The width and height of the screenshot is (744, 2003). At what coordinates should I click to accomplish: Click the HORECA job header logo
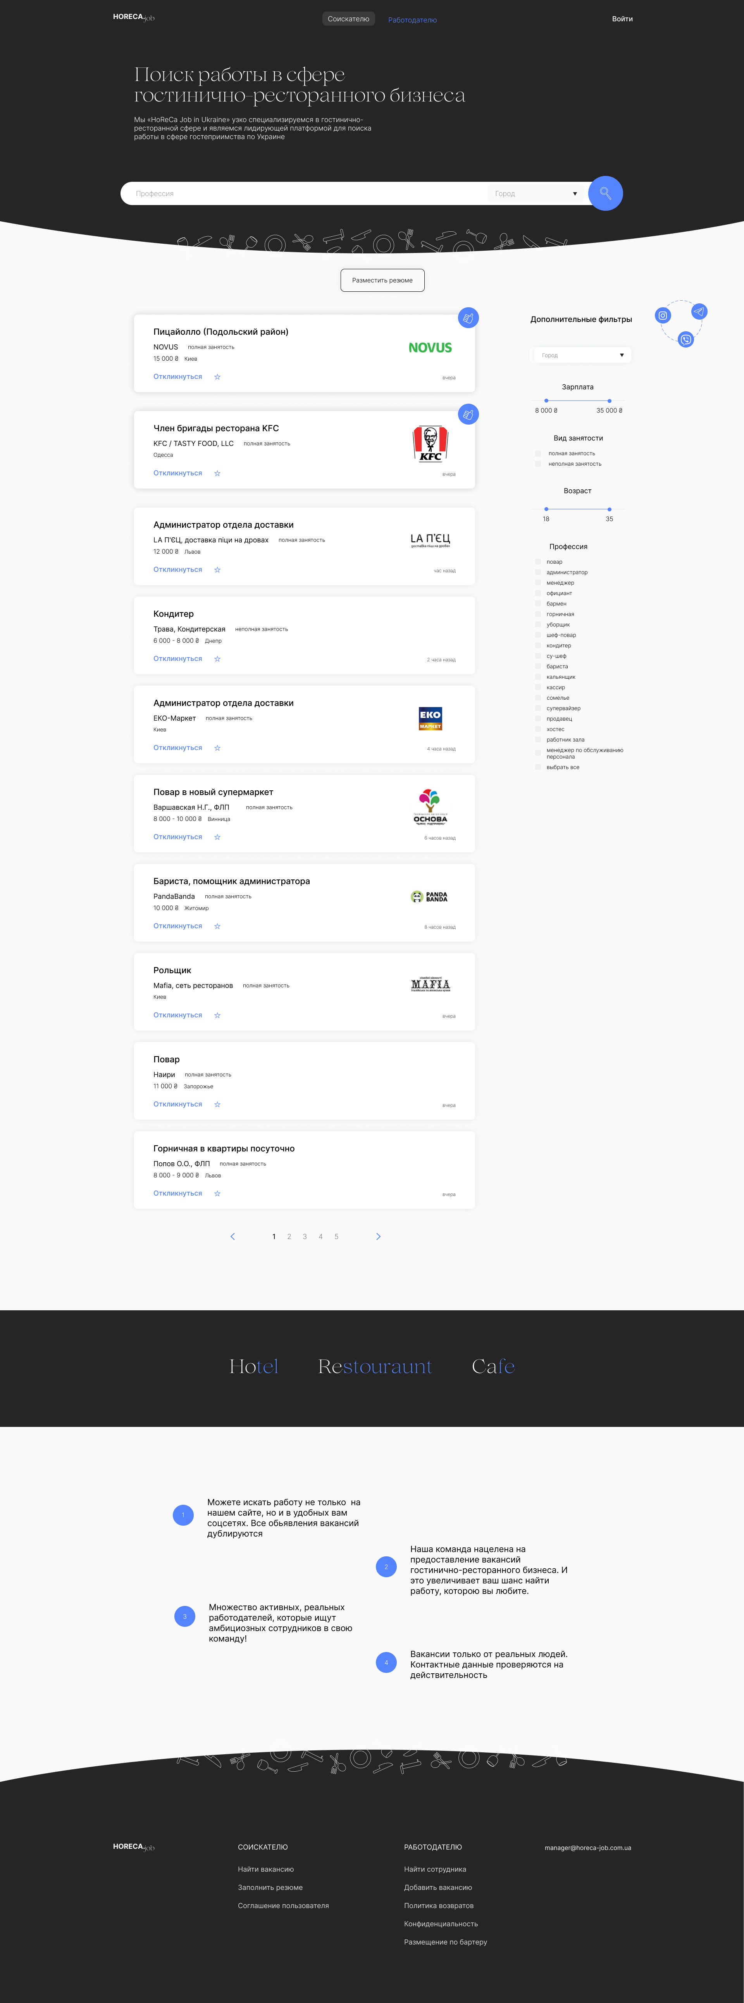[134, 17]
